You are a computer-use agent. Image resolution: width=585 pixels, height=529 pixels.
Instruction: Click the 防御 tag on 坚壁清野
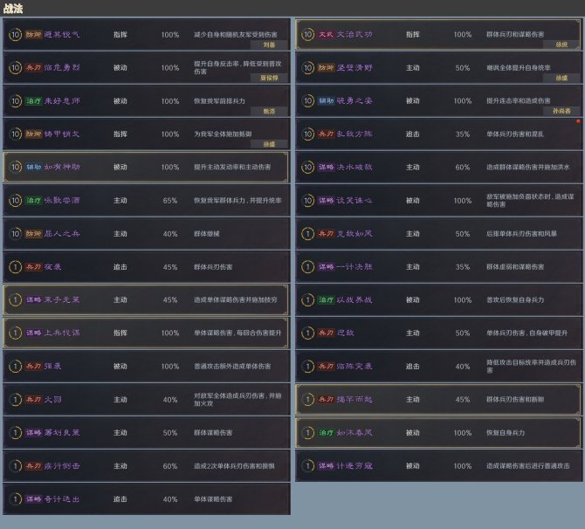pyautogui.click(x=326, y=67)
